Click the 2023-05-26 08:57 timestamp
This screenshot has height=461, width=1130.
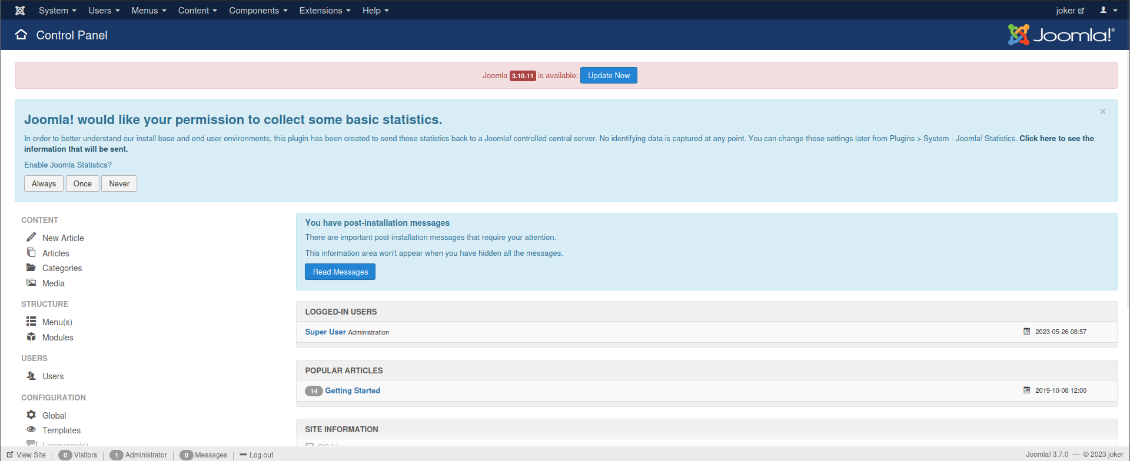tap(1061, 332)
